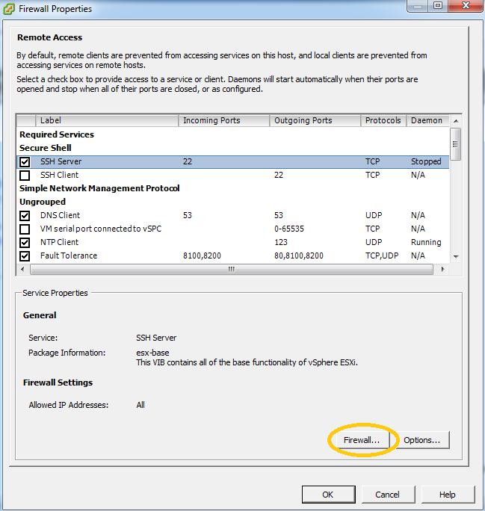The height and width of the screenshot is (511, 485).
Task: Click the horizontal scrollbar thumb
Action: pos(232,269)
